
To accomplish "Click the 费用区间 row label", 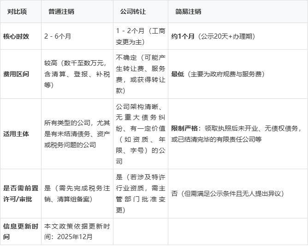I will point(21,74).
